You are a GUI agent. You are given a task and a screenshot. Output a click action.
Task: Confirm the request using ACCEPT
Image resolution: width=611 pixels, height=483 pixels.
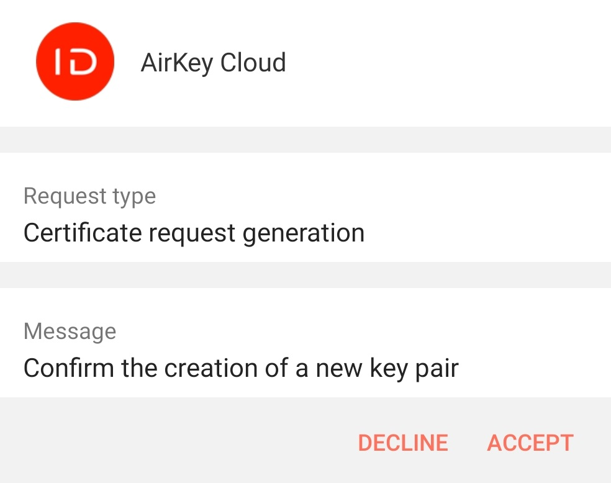(530, 443)
